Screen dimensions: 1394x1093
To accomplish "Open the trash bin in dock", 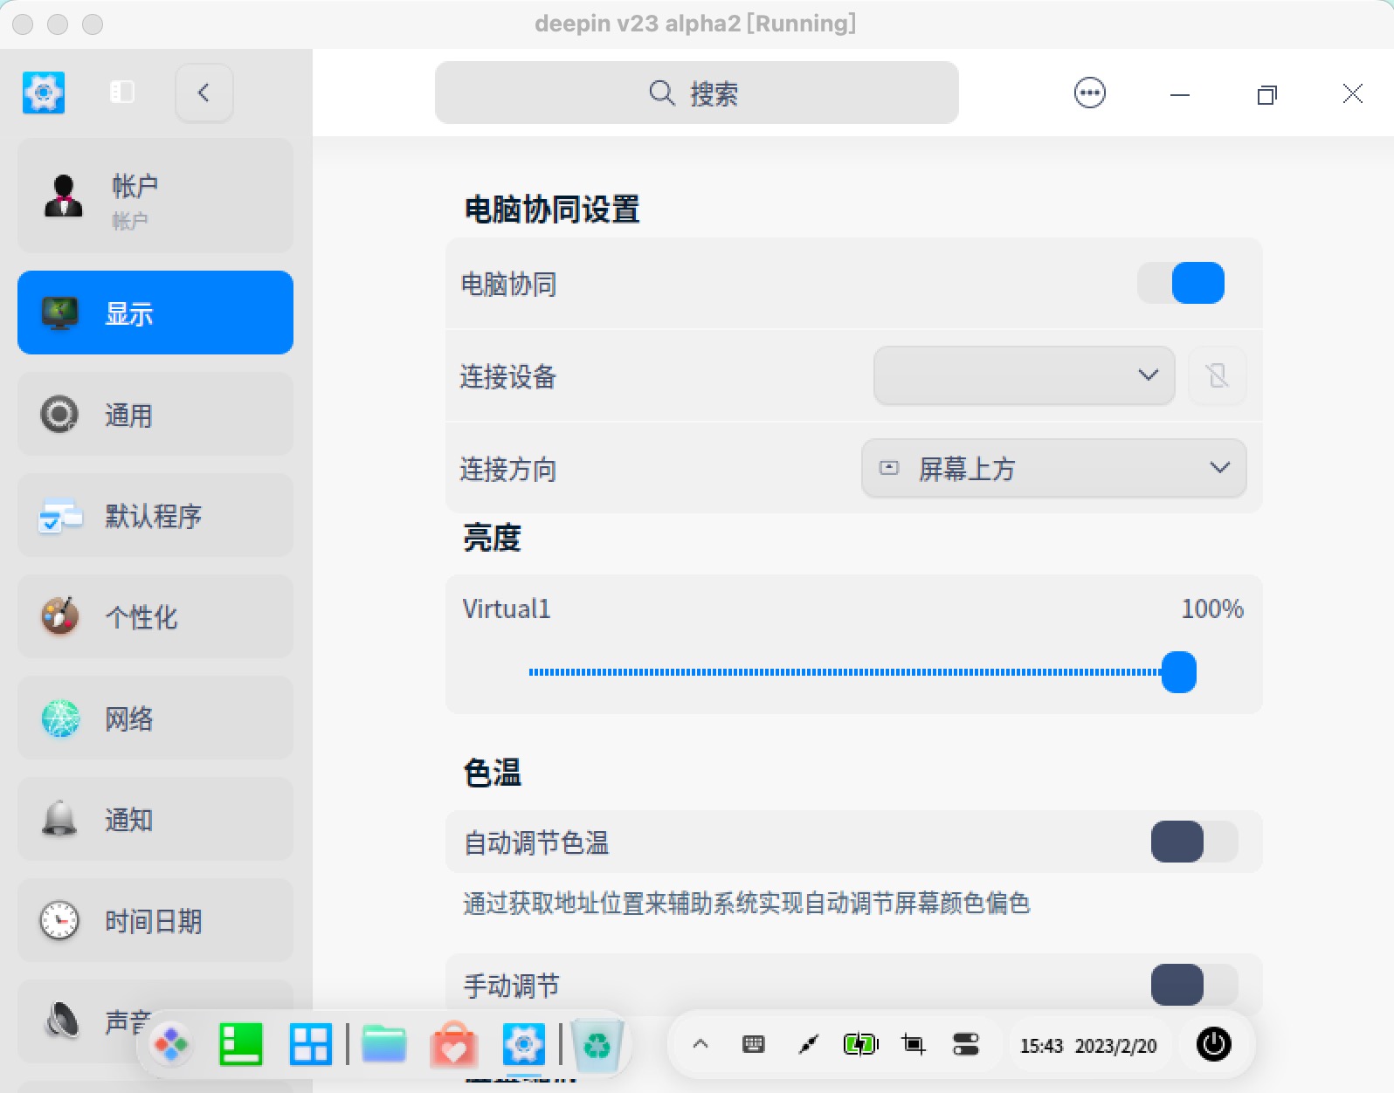I will (x=597, y=1044).
